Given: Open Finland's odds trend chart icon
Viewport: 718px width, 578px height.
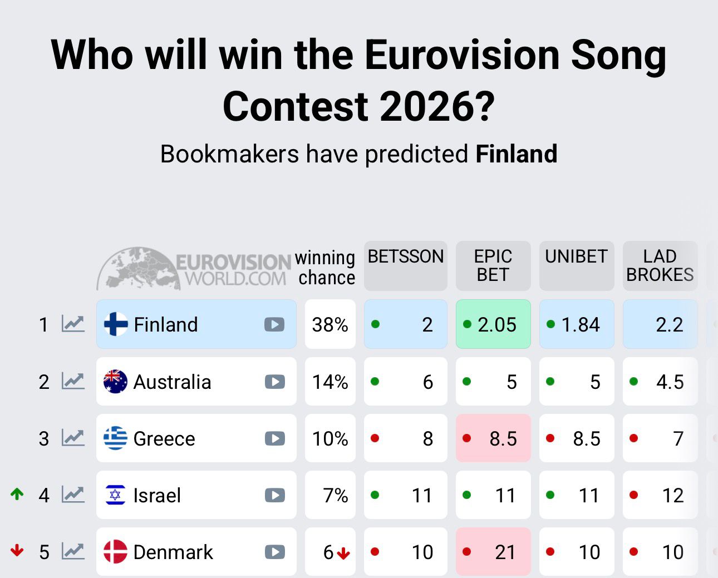Looking at the screenshot, I should point(73,324).
